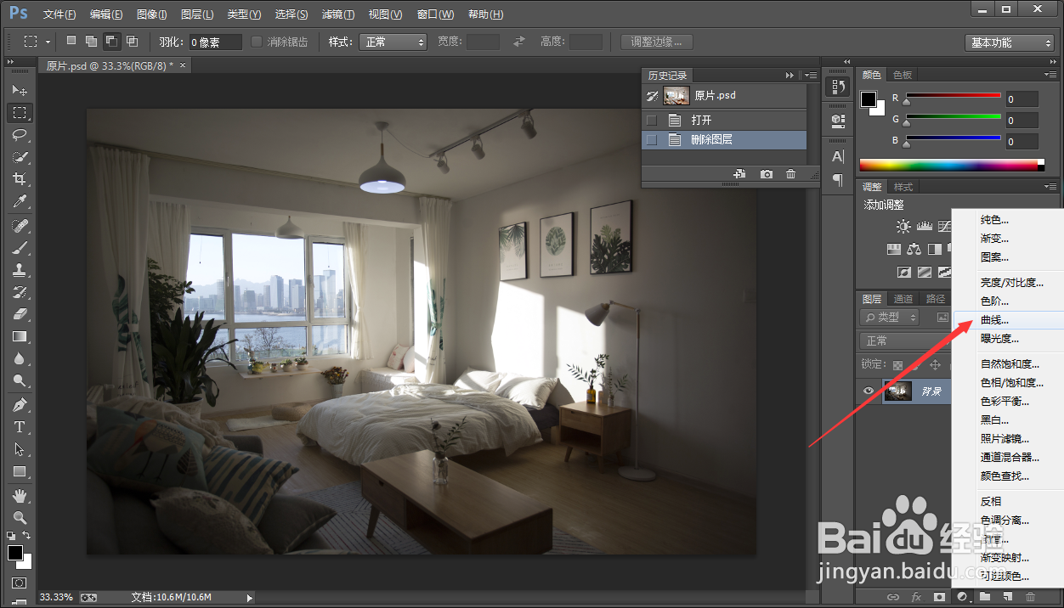This screenshot has width=1064, height=608.
Task: Click the layer style fx icon
Action: (917, 598)
